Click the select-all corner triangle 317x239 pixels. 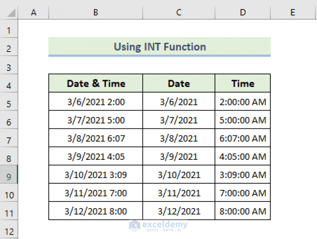11,13
